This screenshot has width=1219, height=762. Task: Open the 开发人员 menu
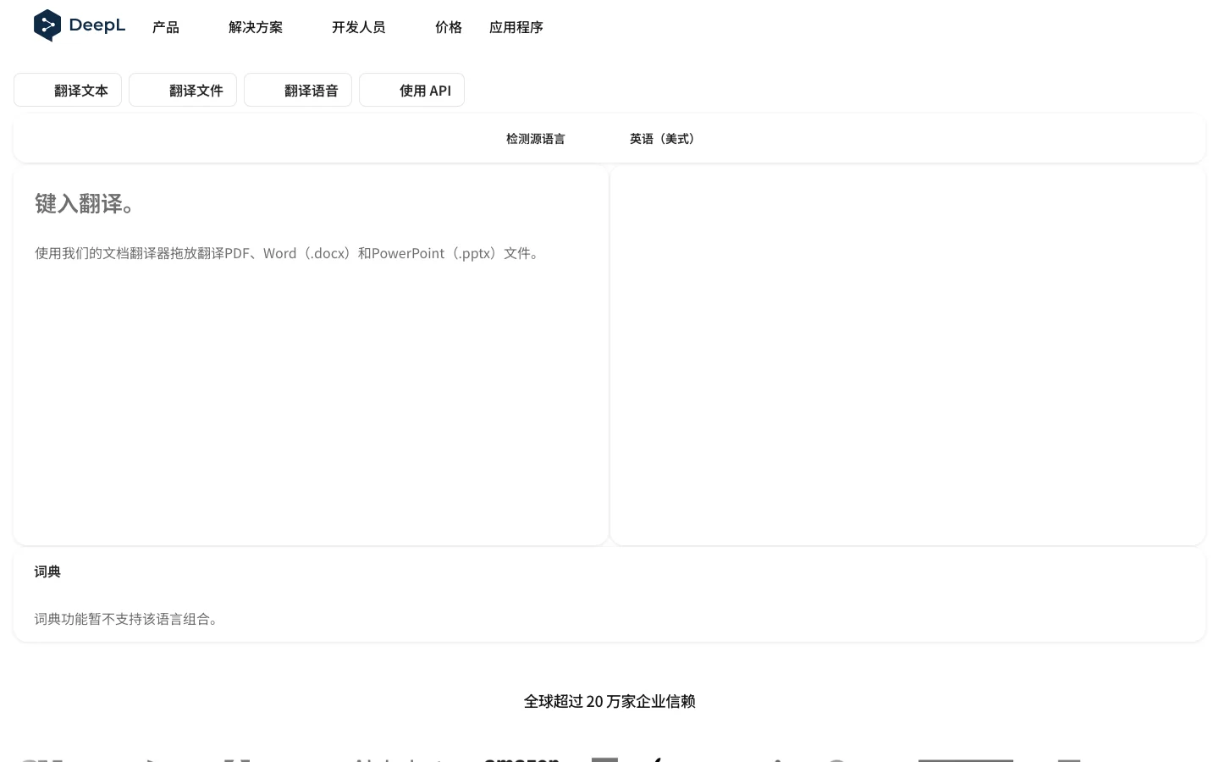pyautogui.click(x=359, y=27)
